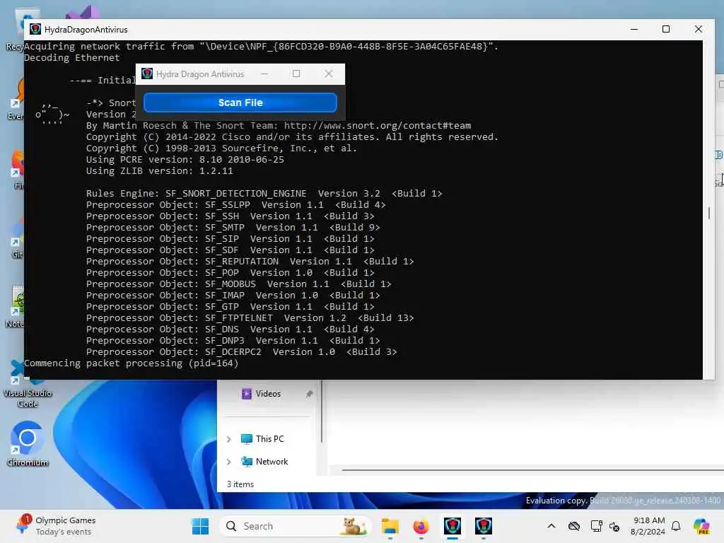Screen dimensions: 724x543
Task: Show hidden system tray icons
Action: coord(551,526)
